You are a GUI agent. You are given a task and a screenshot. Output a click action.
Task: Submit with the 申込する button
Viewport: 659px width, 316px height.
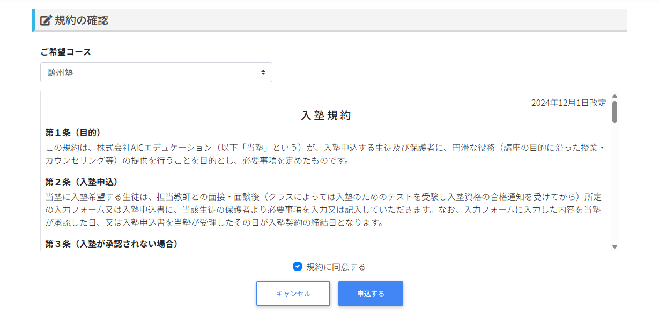pos(371,294)
